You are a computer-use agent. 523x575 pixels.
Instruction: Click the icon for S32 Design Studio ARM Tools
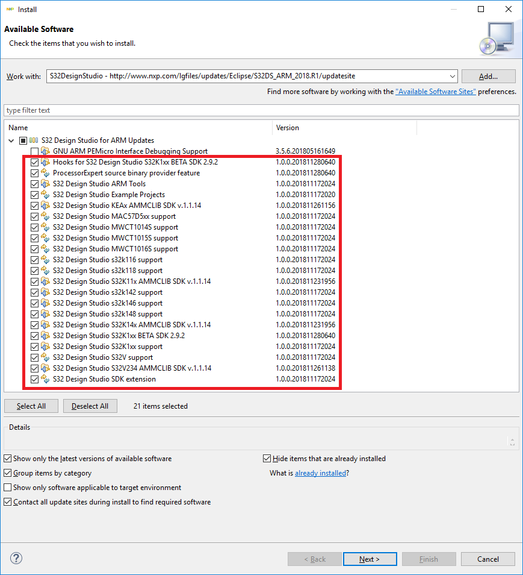(x=45, y=184)
